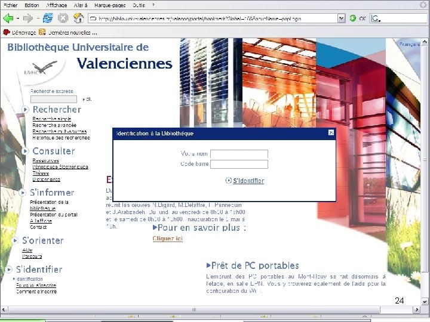Open the Dictionnaires link
This screenshot has height=322, width=430.
(x=47, y=179)
